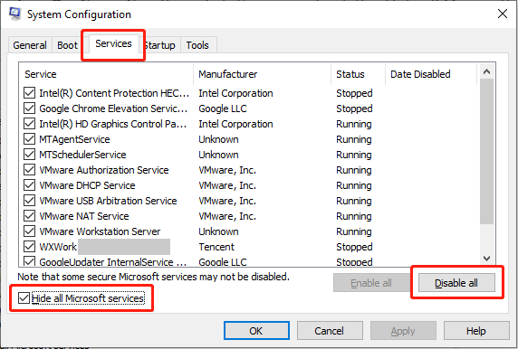Uncheck Intel(R) HD Graphics Control Panel service

(x=29, y=124)
